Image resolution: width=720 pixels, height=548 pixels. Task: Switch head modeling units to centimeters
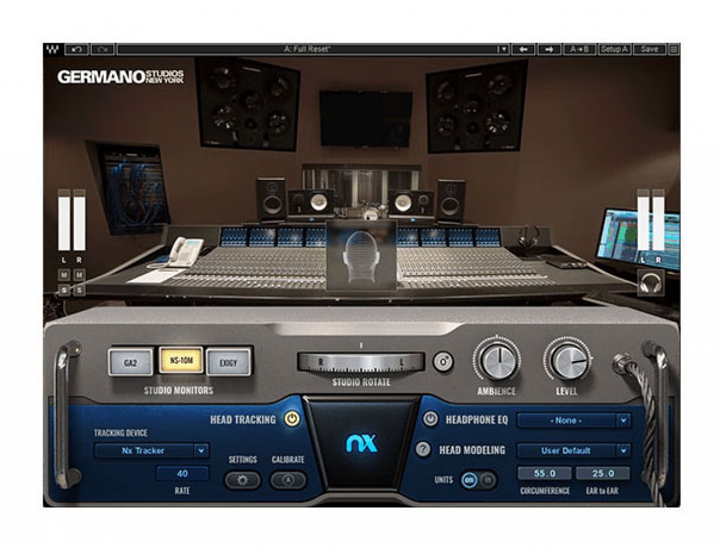[x=470, y=480]
